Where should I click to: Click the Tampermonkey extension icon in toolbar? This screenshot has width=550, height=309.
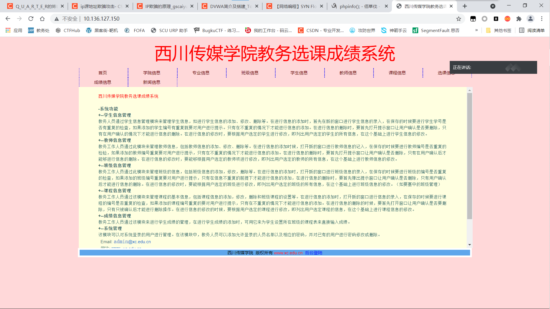pos(473,19)
